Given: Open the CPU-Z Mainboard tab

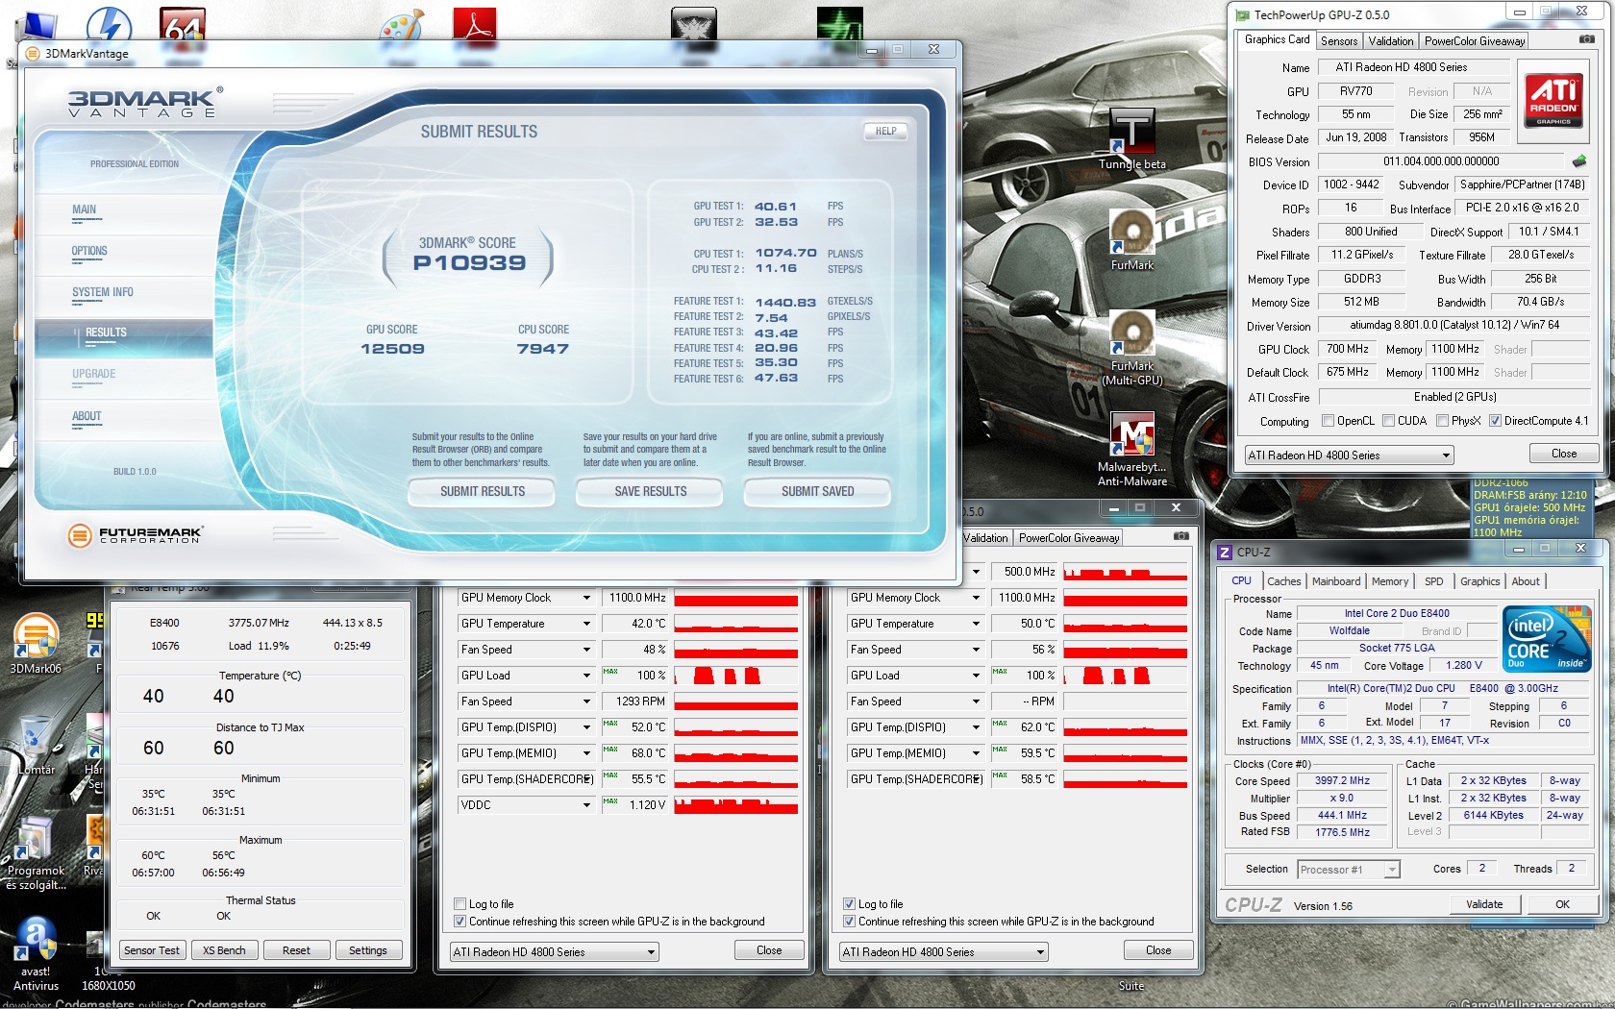Looking at the screenshot, I should 1336,581.
